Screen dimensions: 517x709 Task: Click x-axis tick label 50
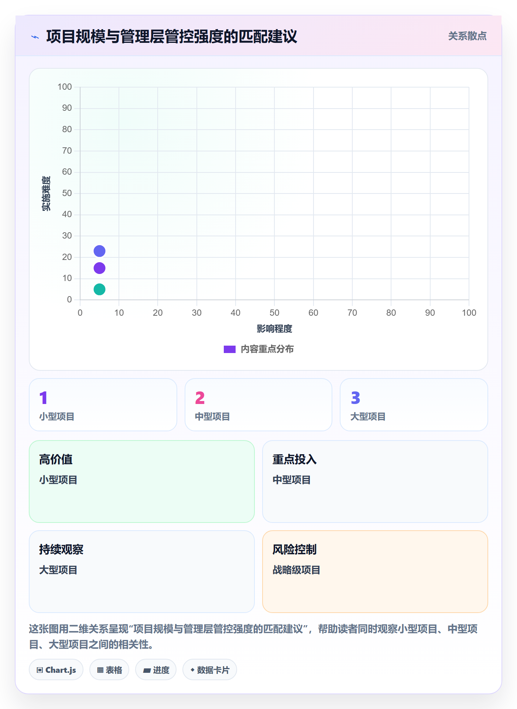(274, 313)
